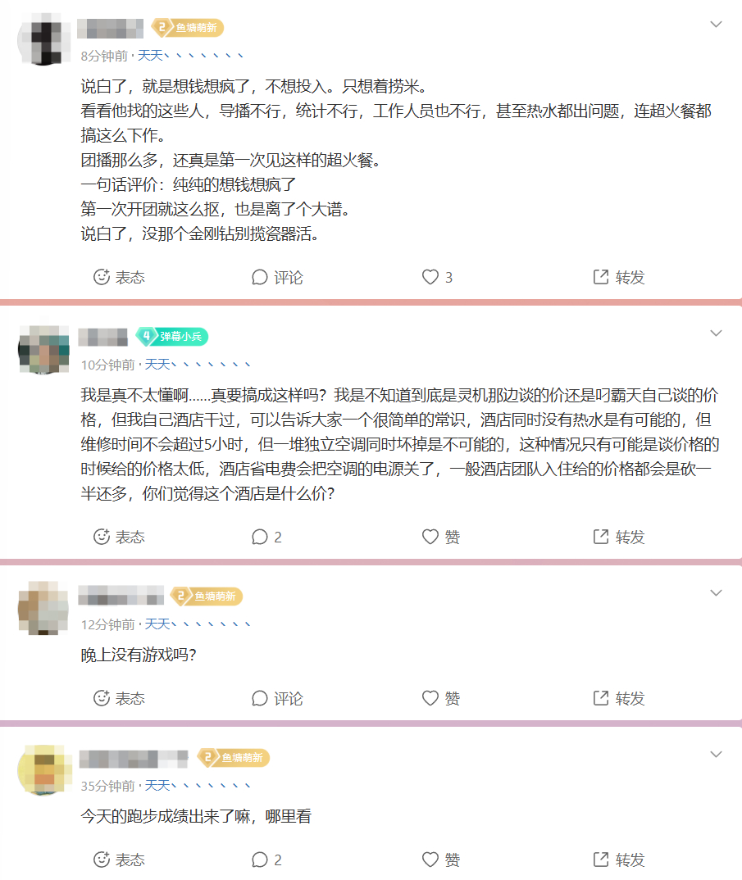Click the 表态 emoji icon on first post

pos(101,277)
